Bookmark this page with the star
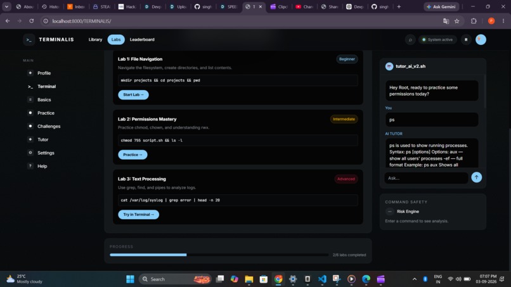The image size is (511, 287). pyautogui.click(x=457, y=21)
